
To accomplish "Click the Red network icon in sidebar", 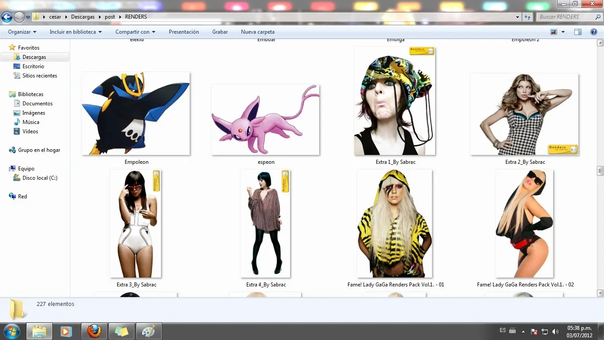I will 12,197.
